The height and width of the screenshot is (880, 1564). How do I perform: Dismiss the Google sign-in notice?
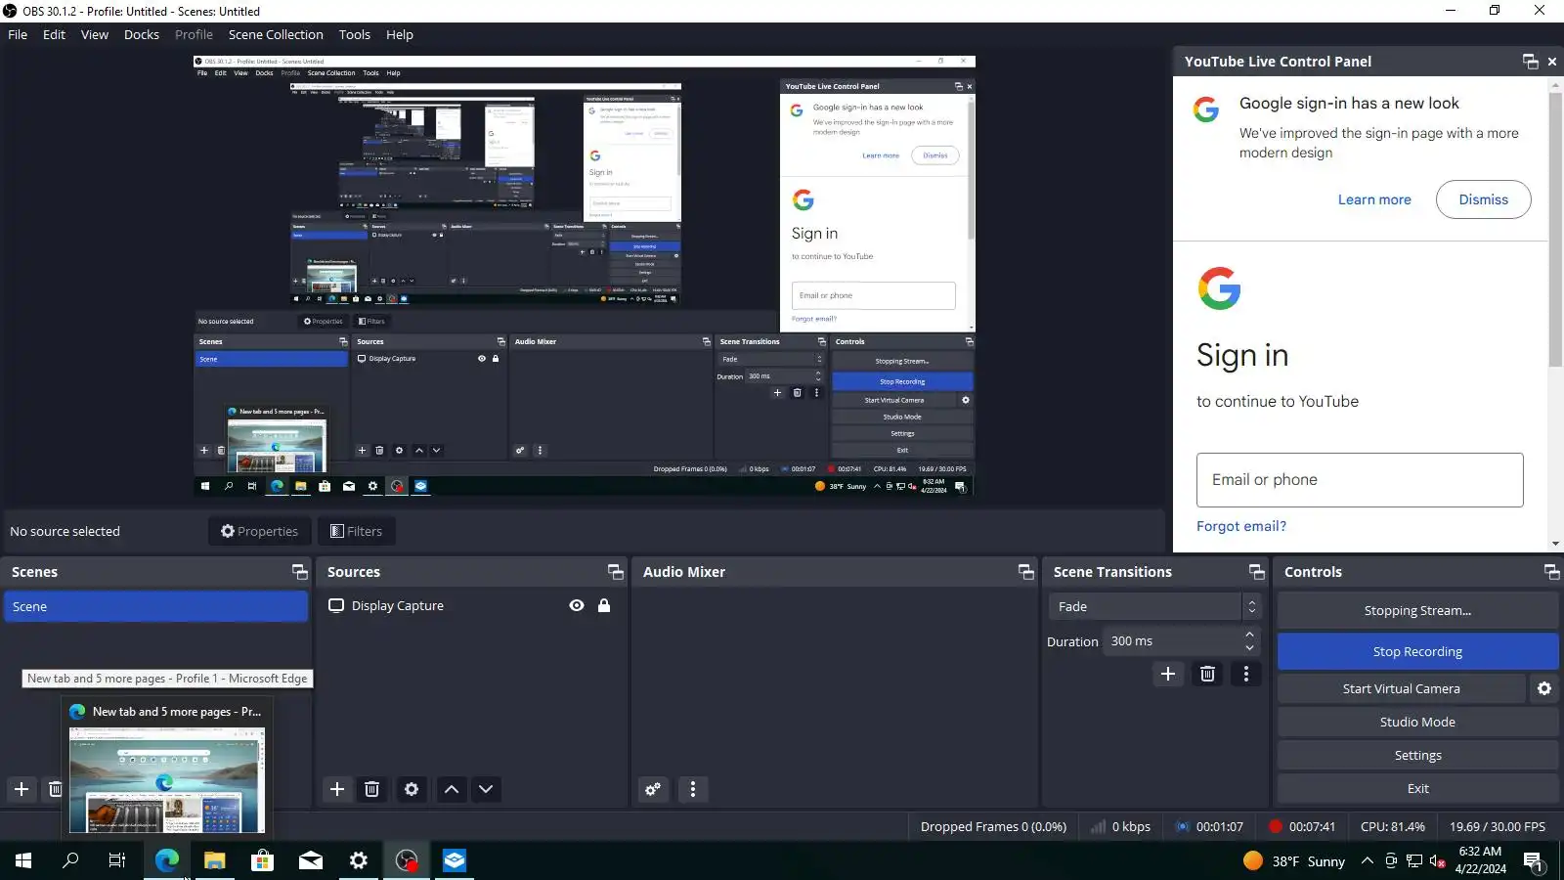[x=1483, y=199]
